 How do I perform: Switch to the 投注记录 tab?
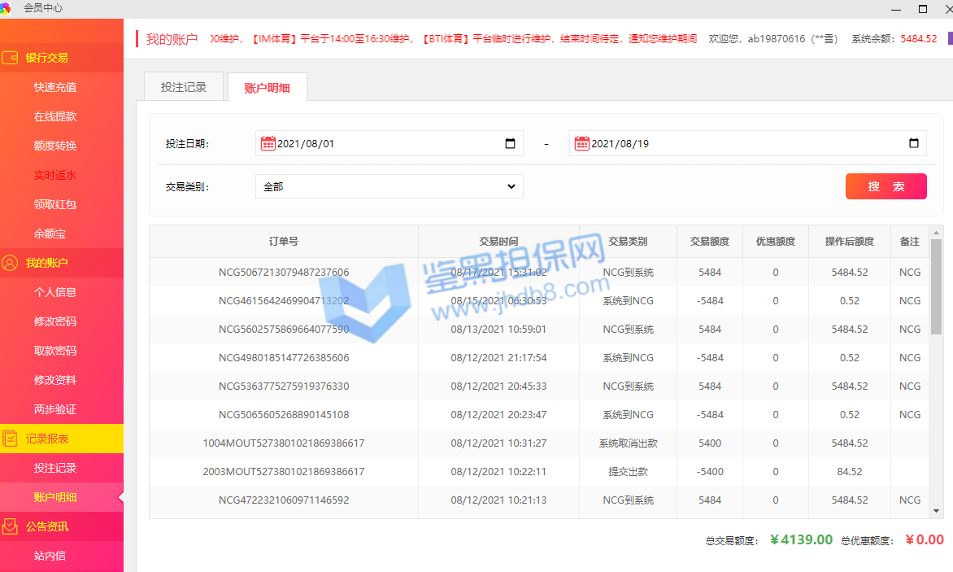[x=183, y=87]
